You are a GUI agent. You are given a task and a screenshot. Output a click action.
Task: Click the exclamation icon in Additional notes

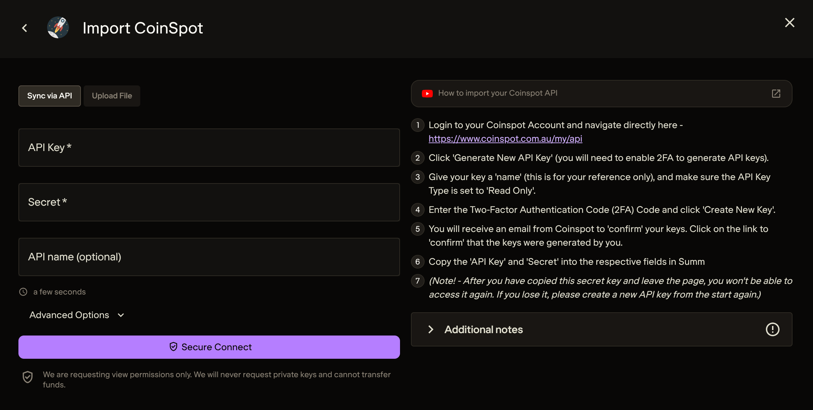pyautogui.click(x=772, y=329)
